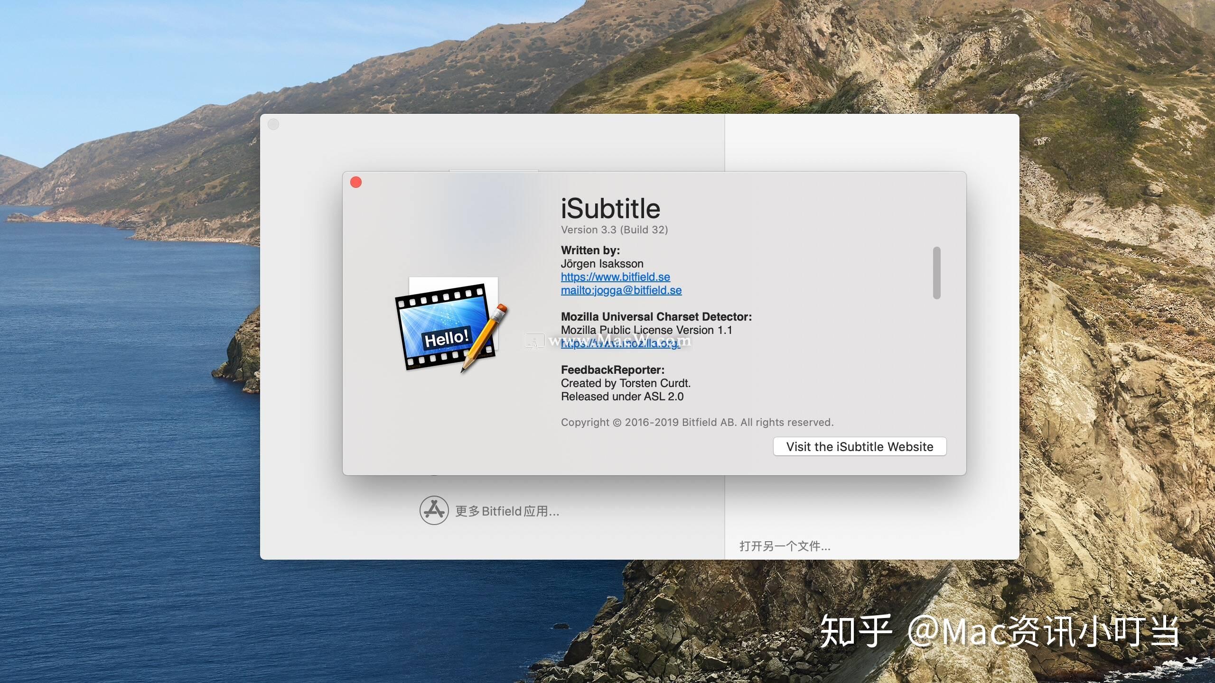Screen dimensions: 1215x683
Task: Click the Copyright 2016-2019 Bitfield AB notice
Action: coord(697,422)
